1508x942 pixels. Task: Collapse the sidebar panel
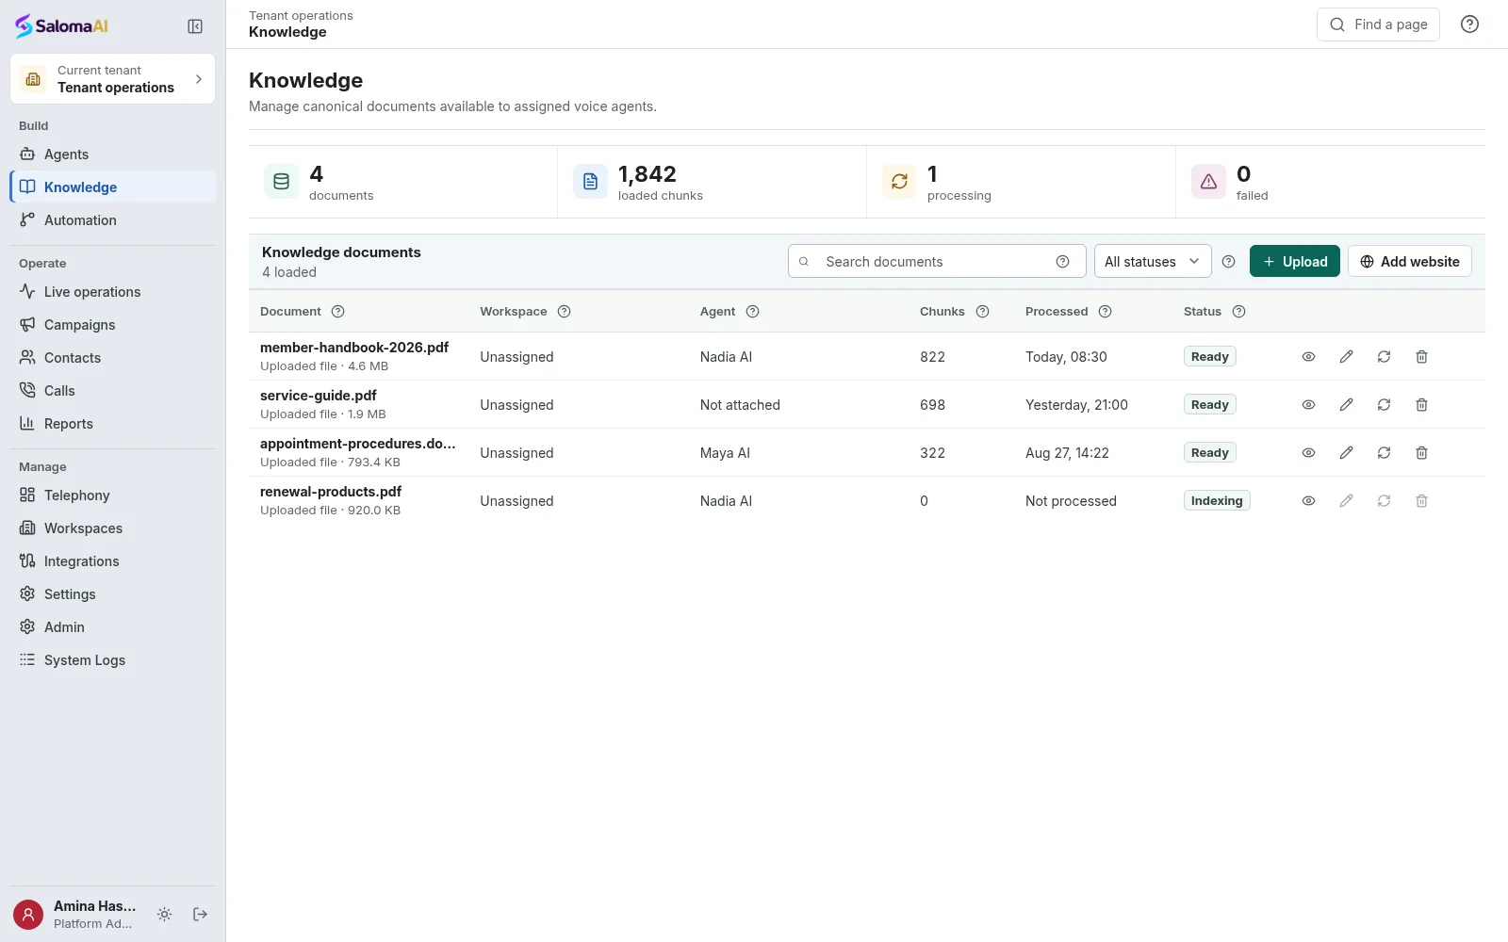(195, 26)
